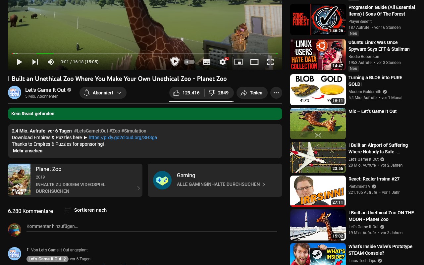Open Mix – Let's Game It Out title
The width and height of the screenshot is (424, 265).
tap(372, 111)
